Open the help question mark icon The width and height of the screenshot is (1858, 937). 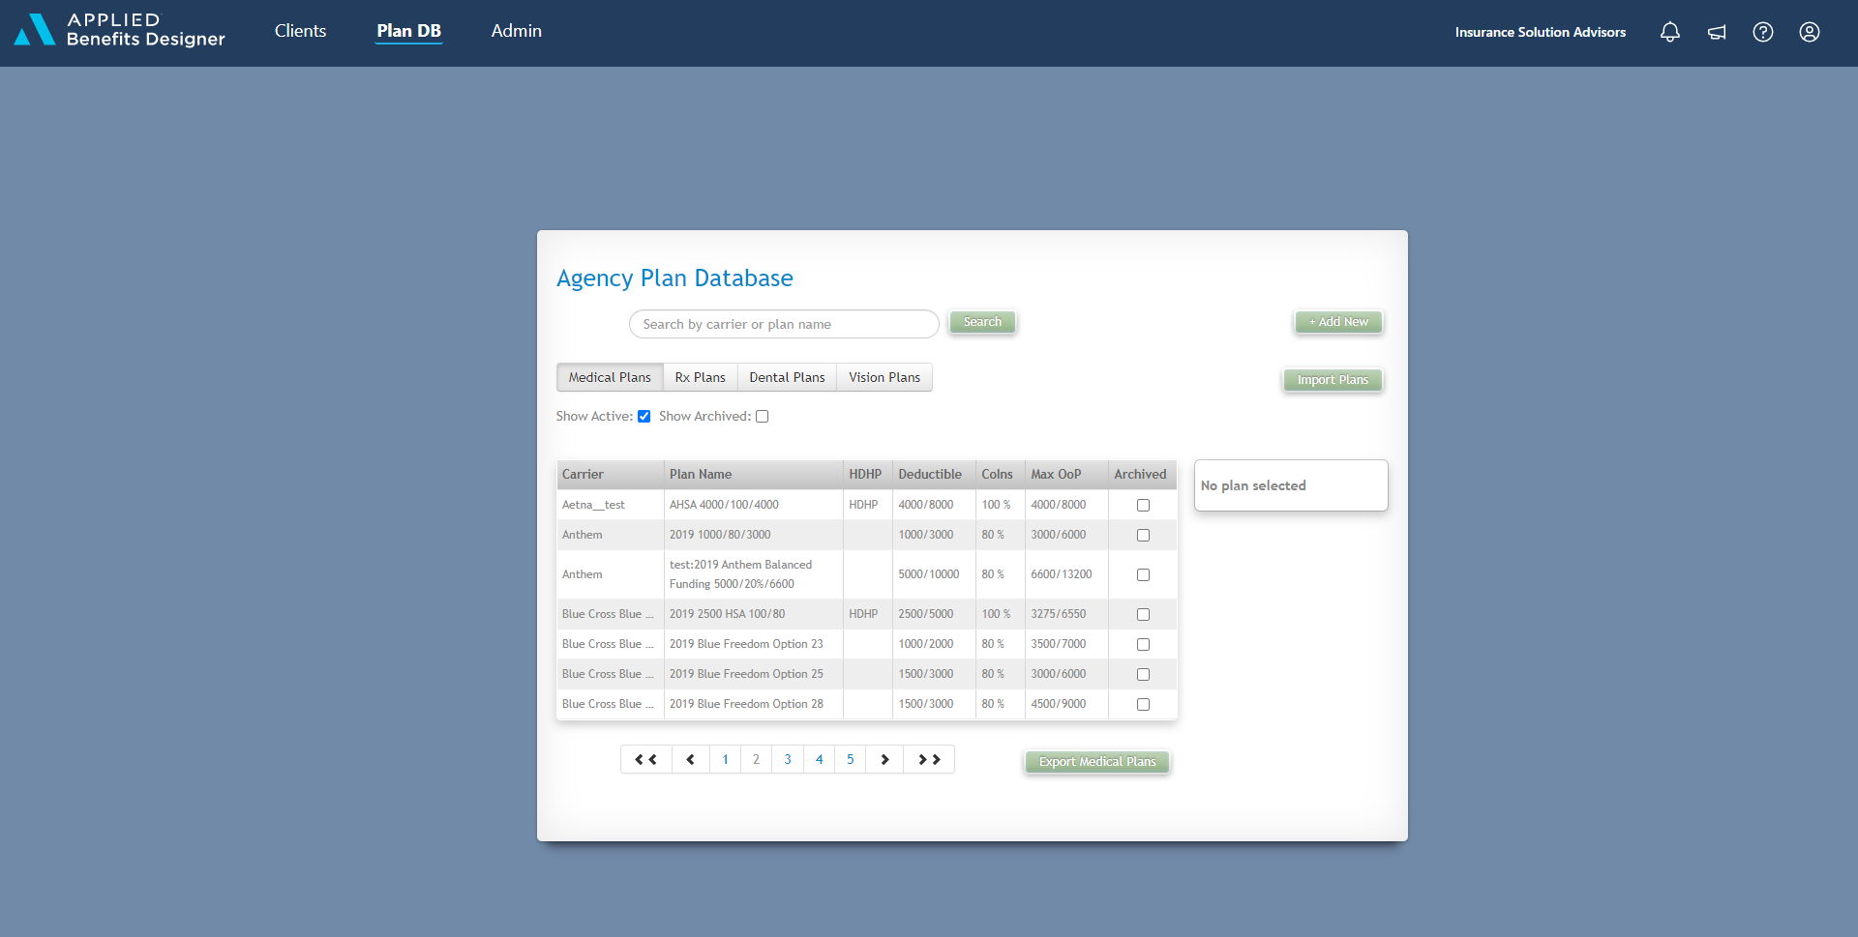1763,32
